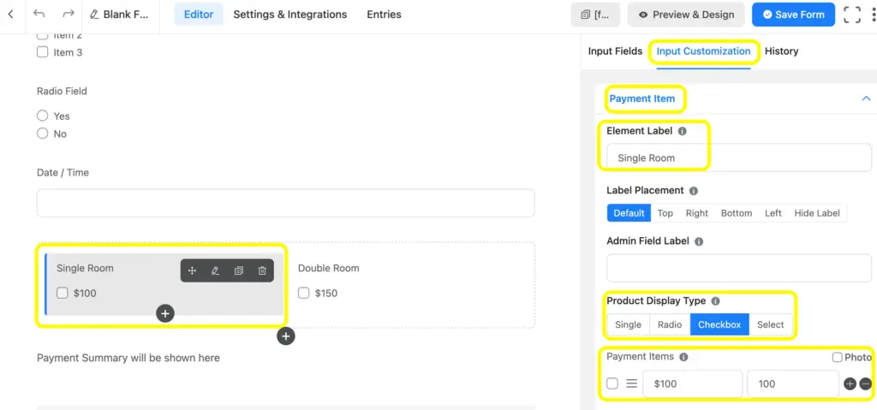Show info for Element Label

coord(682,132)
